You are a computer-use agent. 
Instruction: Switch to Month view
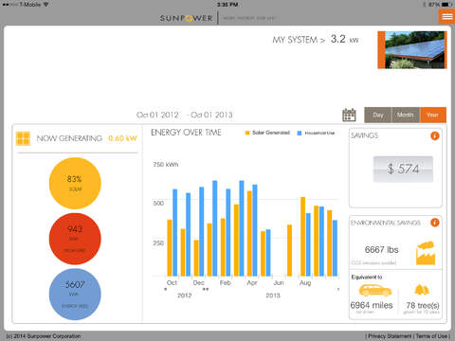tap(406, 115)
